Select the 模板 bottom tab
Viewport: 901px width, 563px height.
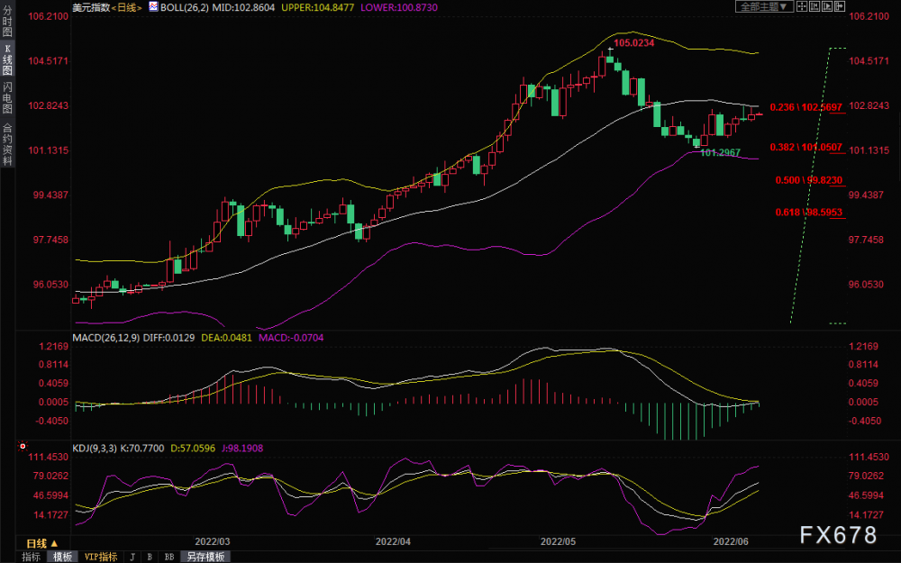[62, 557]
